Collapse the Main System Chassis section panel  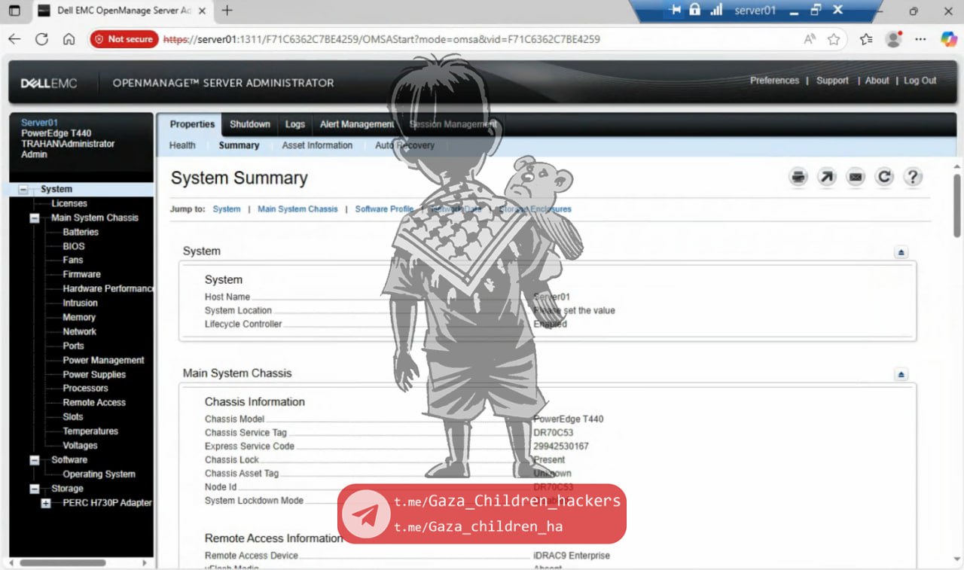tap(901, 374)
